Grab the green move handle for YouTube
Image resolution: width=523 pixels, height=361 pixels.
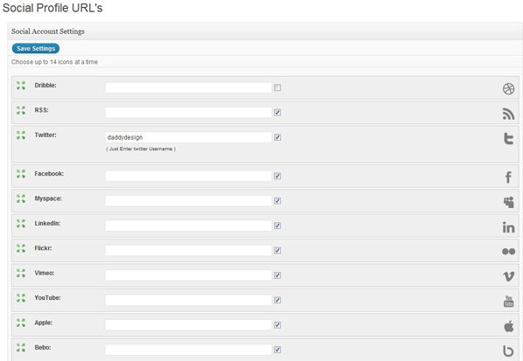21,298
